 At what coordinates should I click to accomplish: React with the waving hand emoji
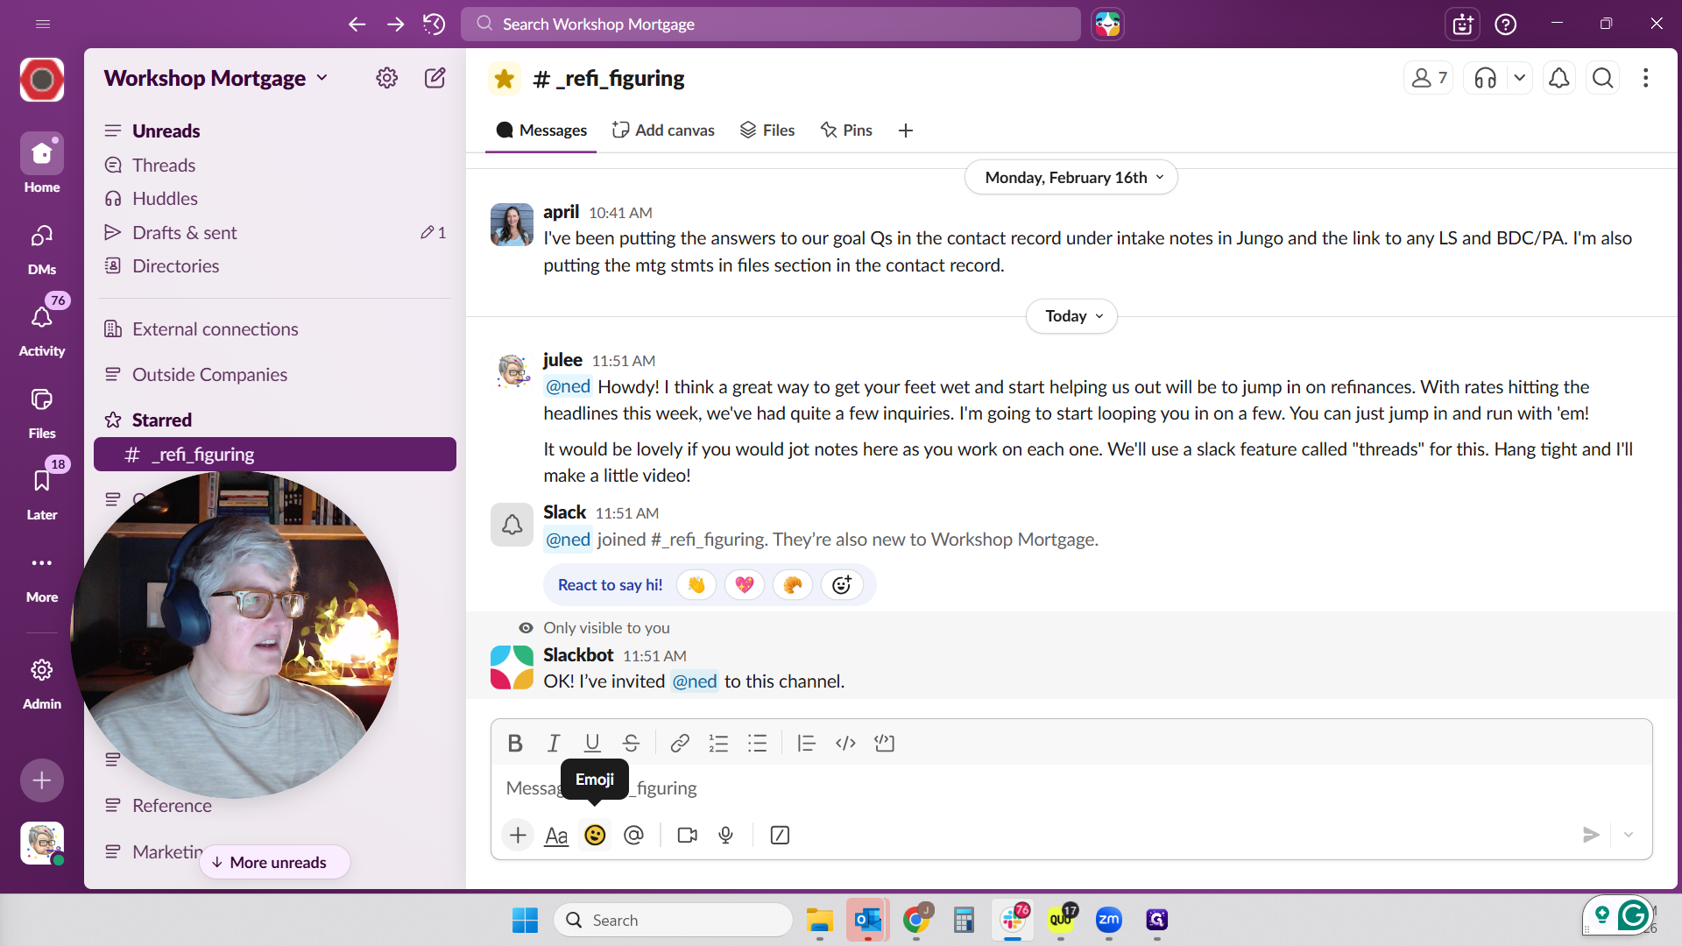pos(696,585)
